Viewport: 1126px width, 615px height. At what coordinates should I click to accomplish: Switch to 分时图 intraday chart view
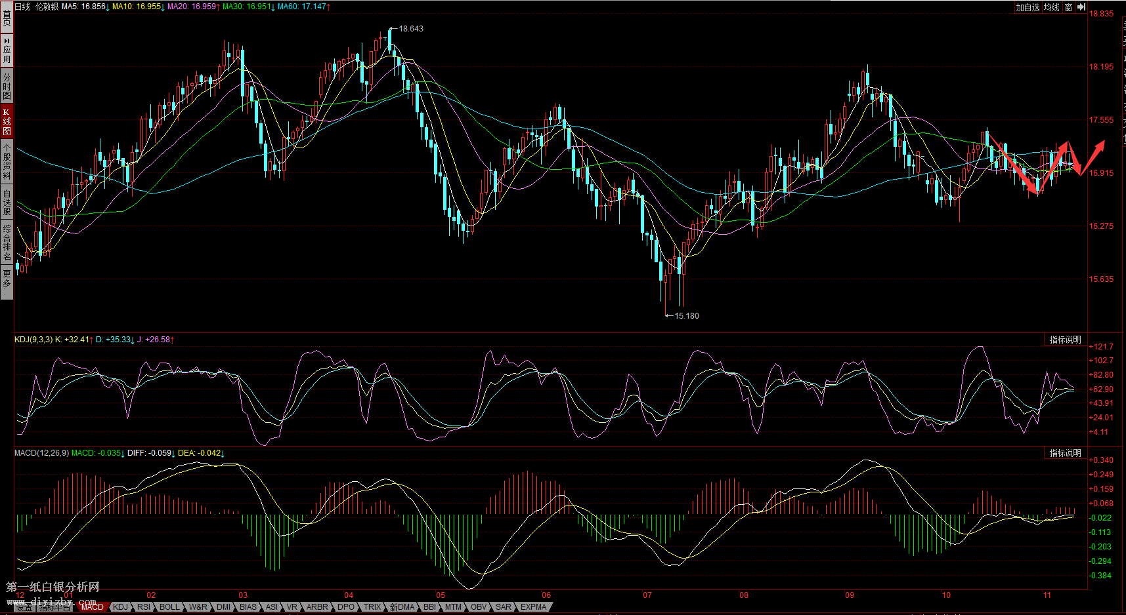click(7, 86)
